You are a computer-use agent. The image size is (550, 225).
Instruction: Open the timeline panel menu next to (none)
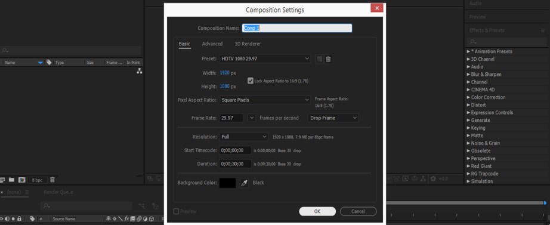click(x=27, y=192)
